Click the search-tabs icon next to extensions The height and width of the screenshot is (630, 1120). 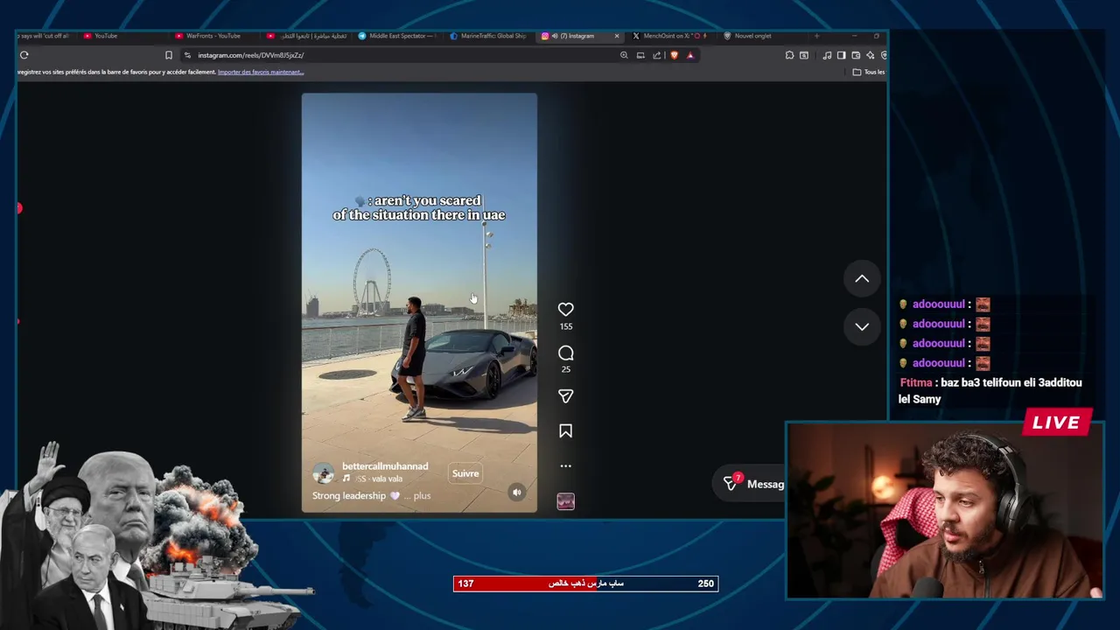tap(803, 55)
